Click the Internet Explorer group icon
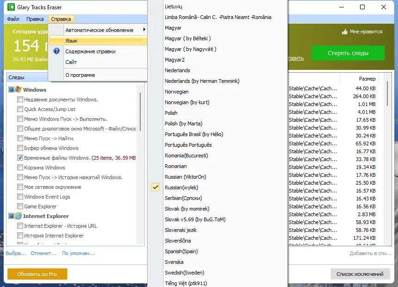Image resolution: width=398 pixels, height=287 pixels. click(18, 216)
